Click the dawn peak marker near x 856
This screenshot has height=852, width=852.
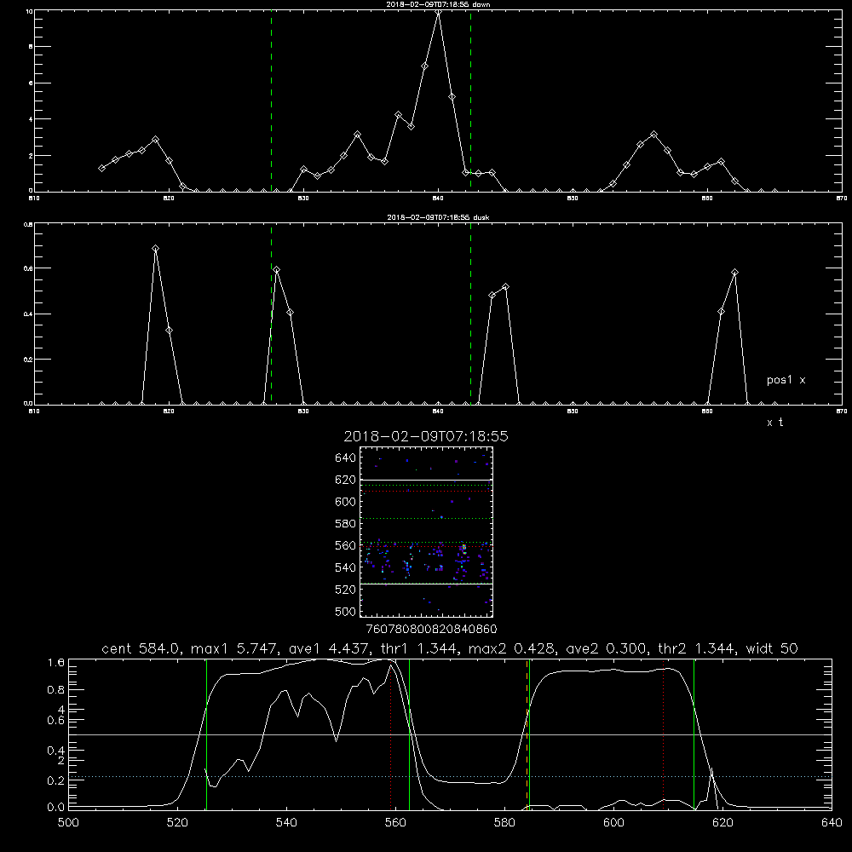(653, 135)
